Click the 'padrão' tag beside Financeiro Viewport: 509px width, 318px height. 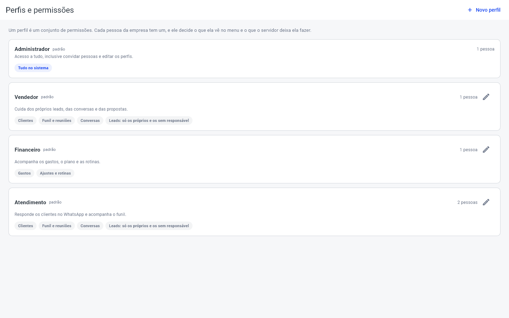(49, 149)
